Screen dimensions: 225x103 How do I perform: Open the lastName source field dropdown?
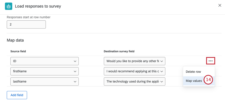44,82
